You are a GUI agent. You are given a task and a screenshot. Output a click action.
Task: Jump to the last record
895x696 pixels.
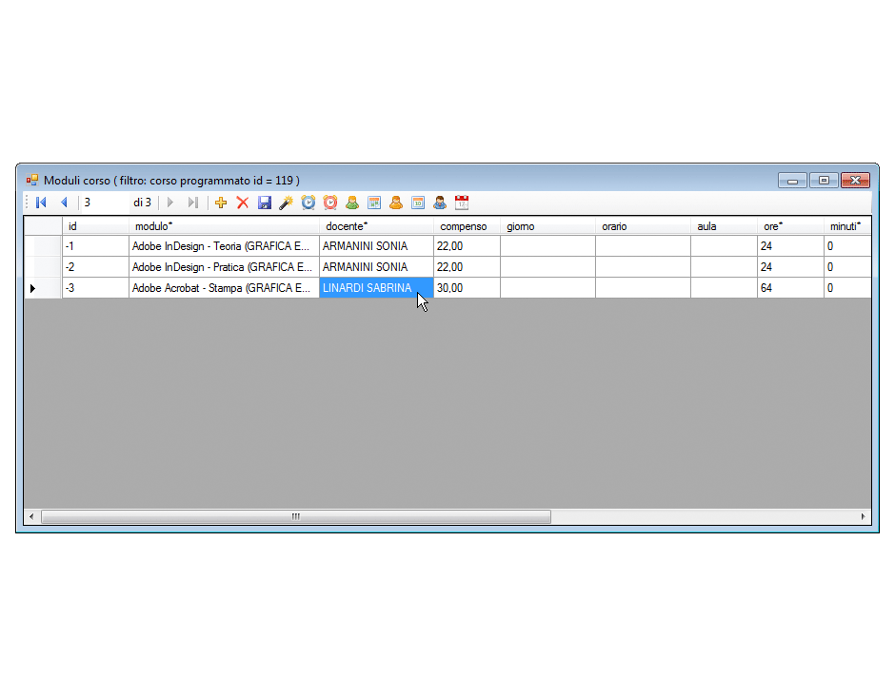click(x=193, y=203)
